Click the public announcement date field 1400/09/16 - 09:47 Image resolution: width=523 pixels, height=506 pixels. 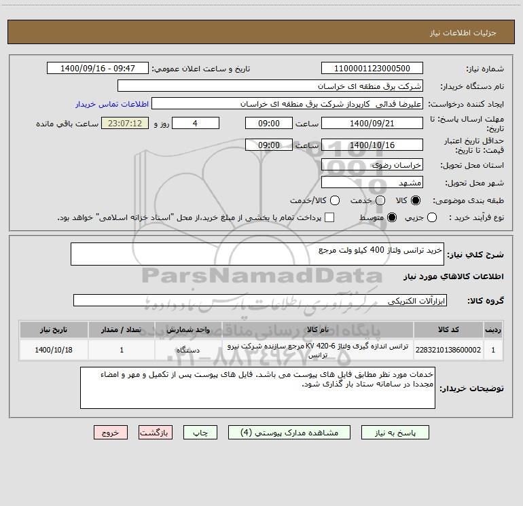point(97,68)
